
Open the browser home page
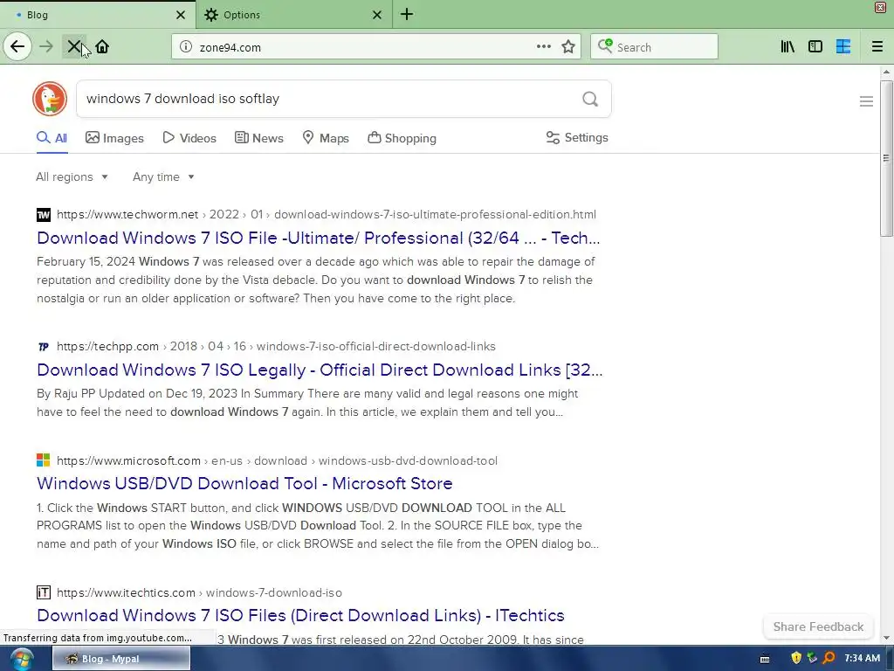pos(102,46)
